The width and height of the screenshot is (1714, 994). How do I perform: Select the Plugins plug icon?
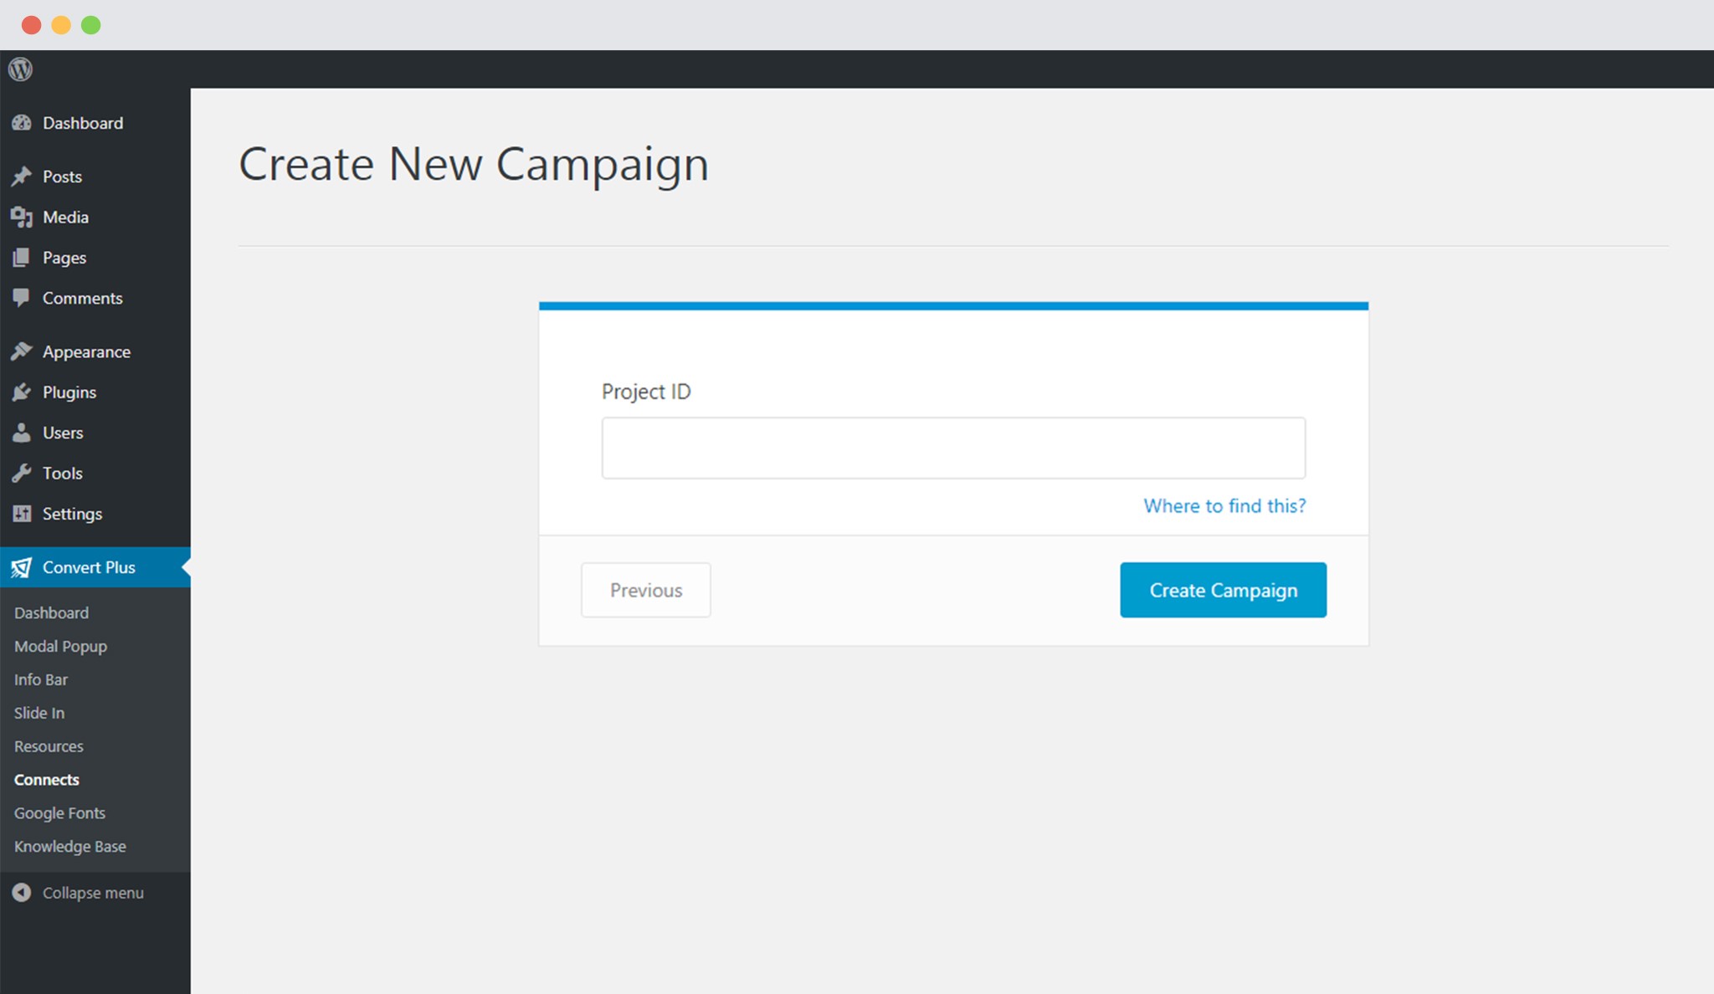click(22, 392)
